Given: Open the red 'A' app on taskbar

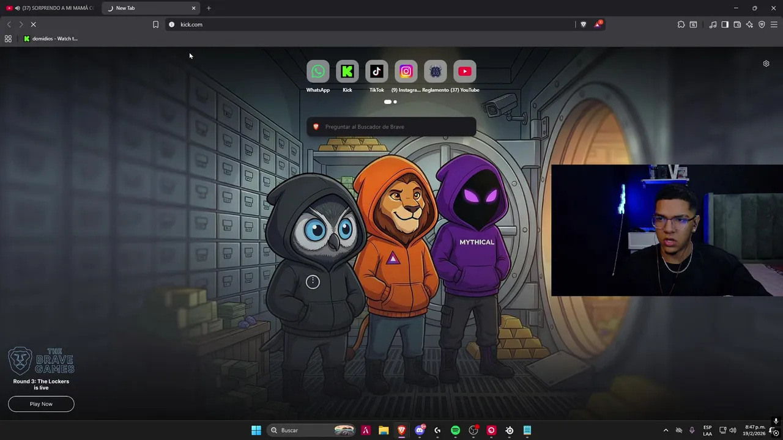Looking at the screenshot, I should pos(366,430).
